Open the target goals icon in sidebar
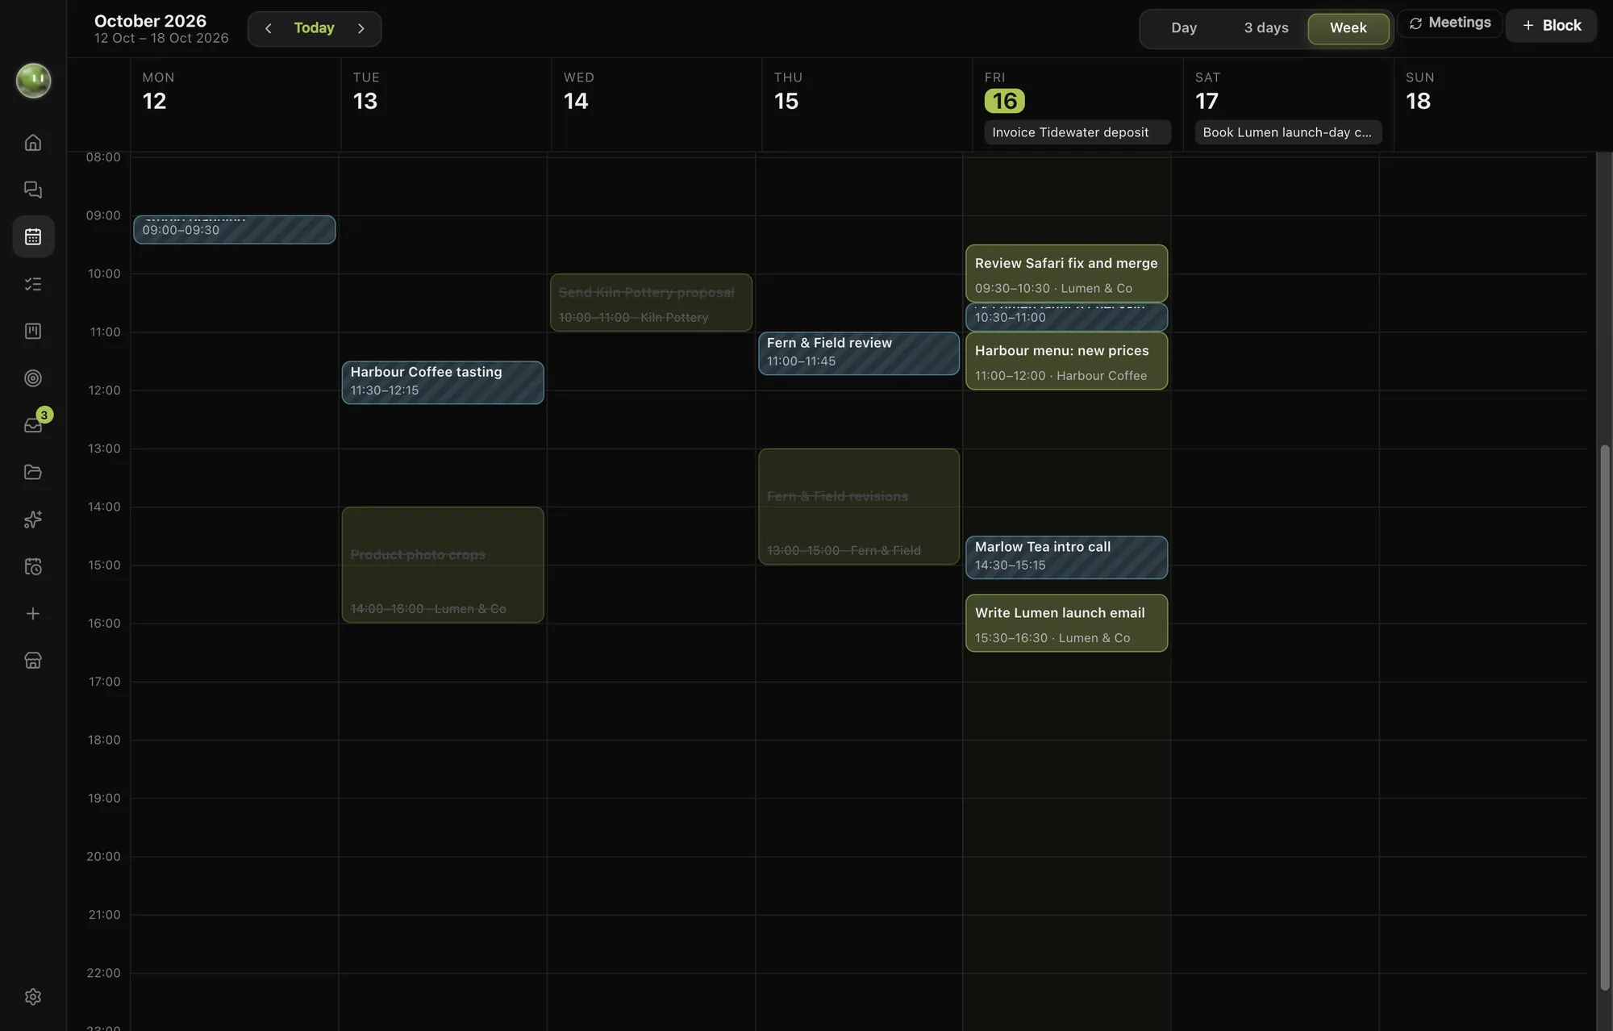Image resolution: width=1613 pixels, height=1031 pixels. point(33,378)
